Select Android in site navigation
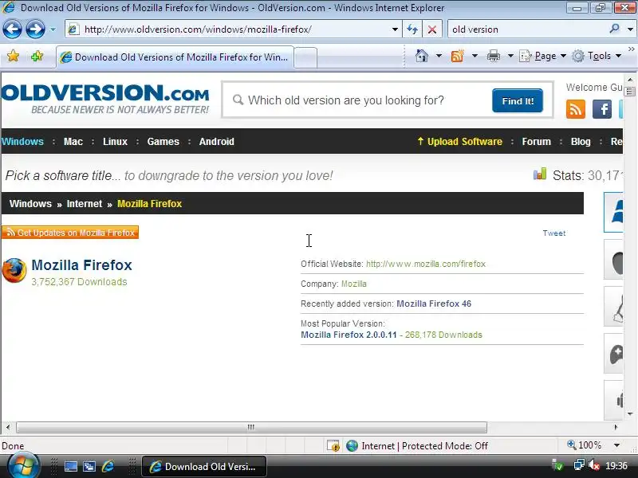The width and height of the screenshot is (638, 478). point(216,142)
